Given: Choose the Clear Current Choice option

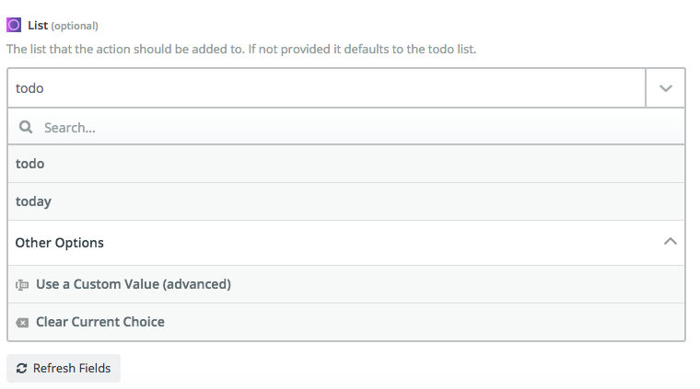Looking at the screenshot, I should [x=99, y=322].
